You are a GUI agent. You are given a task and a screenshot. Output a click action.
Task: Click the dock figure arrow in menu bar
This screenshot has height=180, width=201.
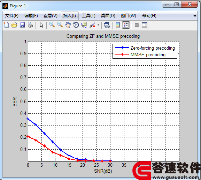coord(195,16)
